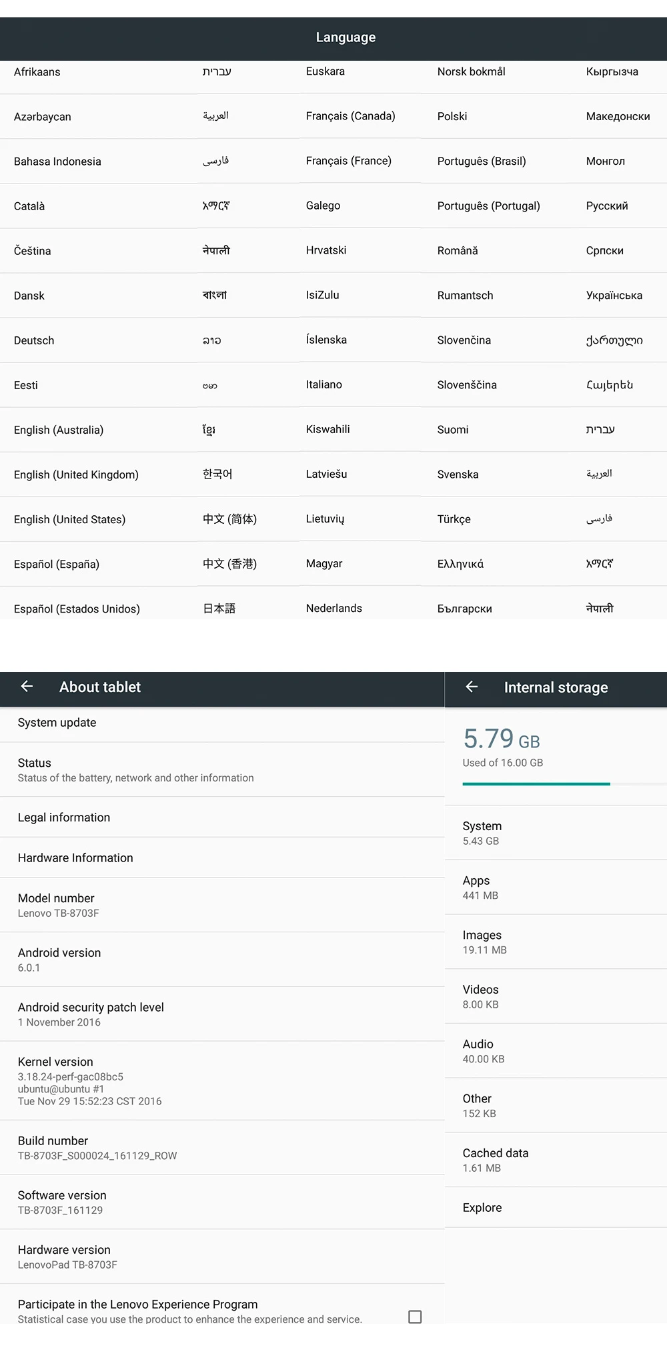The width and height of the screenshot is (667, 1354).
Task: Choose 日本語 from the language list
Action: pos(219,608)
